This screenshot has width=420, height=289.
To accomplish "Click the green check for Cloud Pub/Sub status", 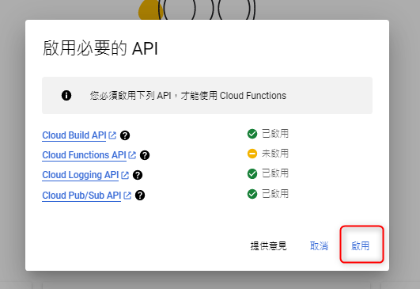I will (x=252, y=194).
